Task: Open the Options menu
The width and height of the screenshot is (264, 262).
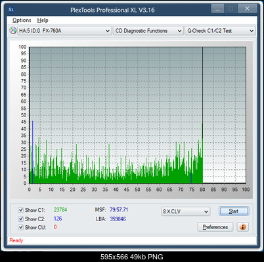Action: coord(22,20)
